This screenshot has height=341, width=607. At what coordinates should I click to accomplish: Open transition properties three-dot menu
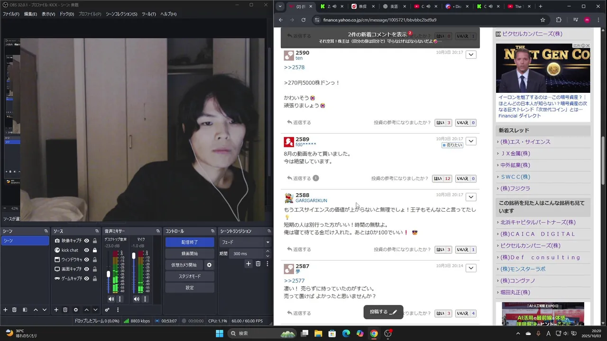267,264
